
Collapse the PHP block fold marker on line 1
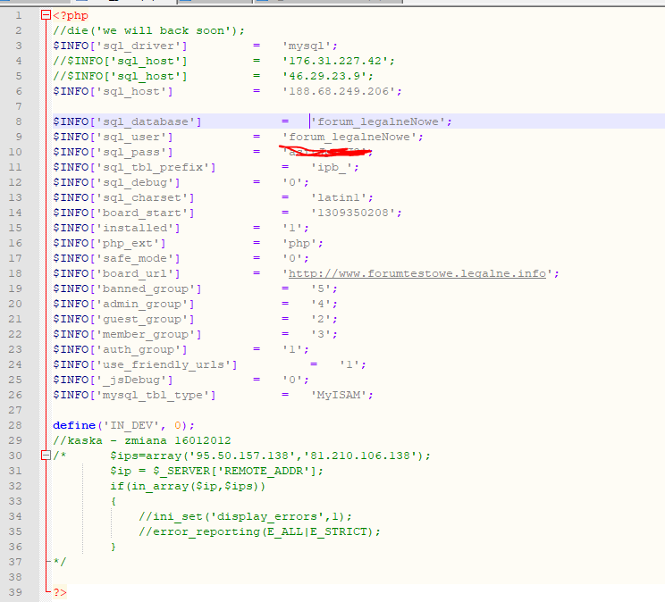click(x=46, y=15)
